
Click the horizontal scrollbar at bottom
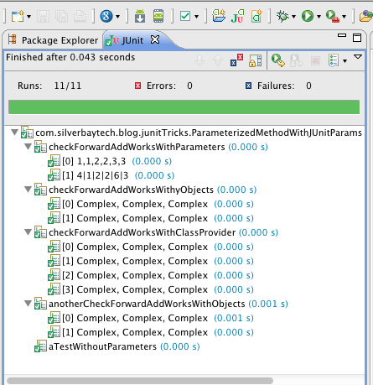pos(140,381)
